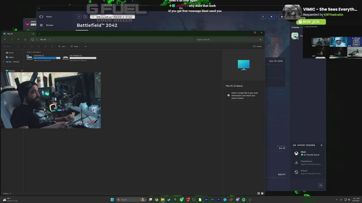The image size is (362, 203).
Task: Open the View dropdown
Action: [75, 47]
